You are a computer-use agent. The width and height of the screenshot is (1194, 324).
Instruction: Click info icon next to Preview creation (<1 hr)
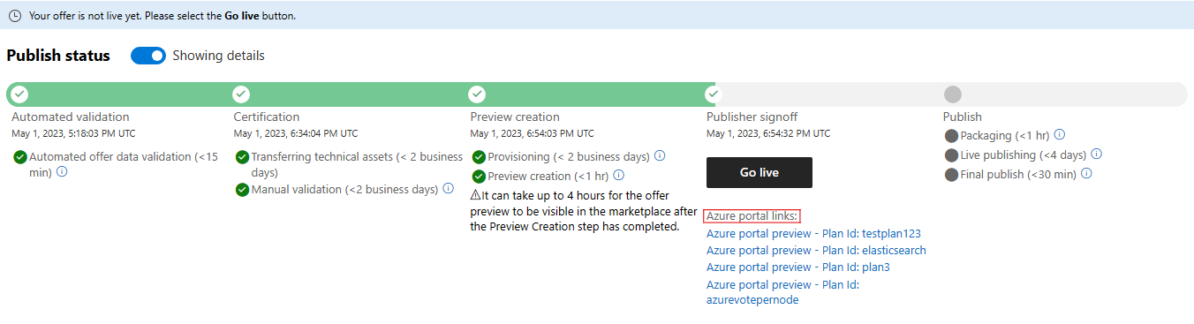click(x=618, y=176)
